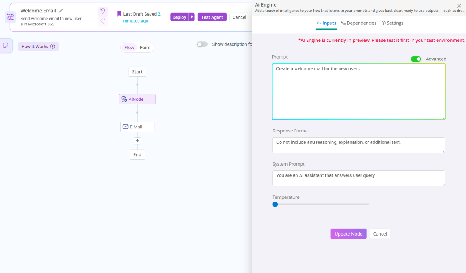Screen dimensions: 466x273
Task: Open the E-Mail node in the flow
Action: (137, 127)
